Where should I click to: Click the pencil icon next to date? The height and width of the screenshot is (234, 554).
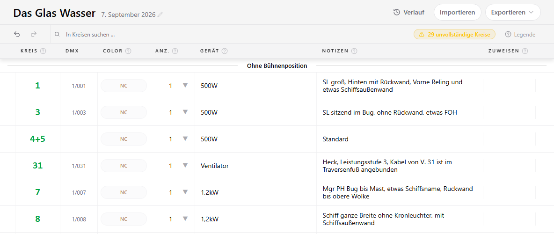pos(160,15)
